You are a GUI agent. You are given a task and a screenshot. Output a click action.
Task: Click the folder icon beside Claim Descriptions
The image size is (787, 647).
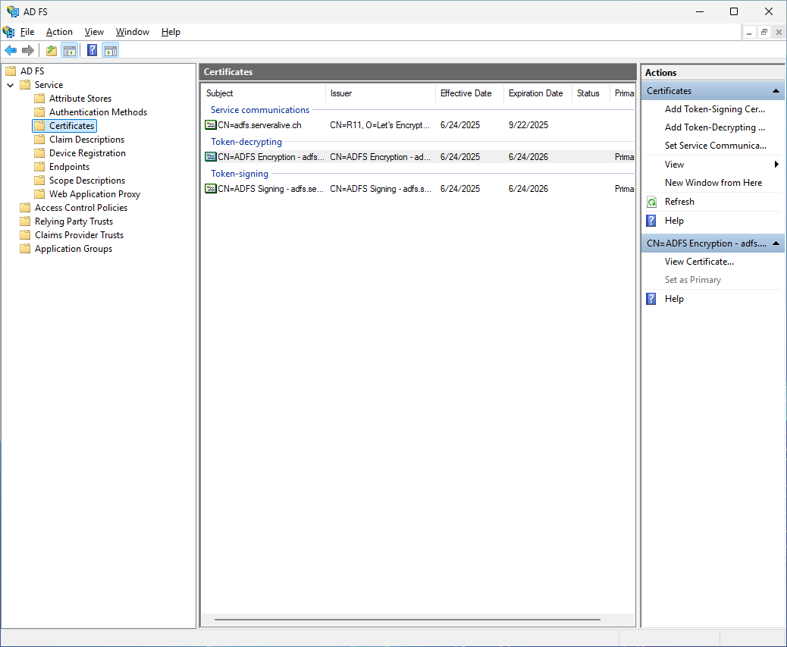[x=39, y=140]
